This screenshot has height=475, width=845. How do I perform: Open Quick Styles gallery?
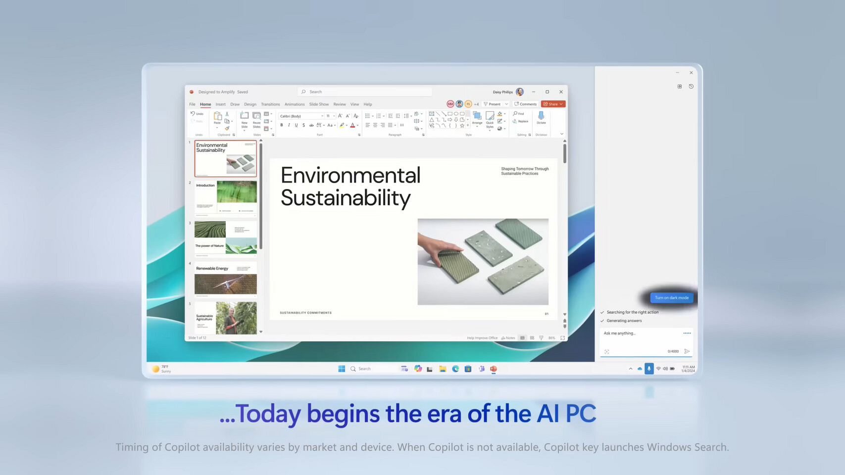click(x=490, y=120)
